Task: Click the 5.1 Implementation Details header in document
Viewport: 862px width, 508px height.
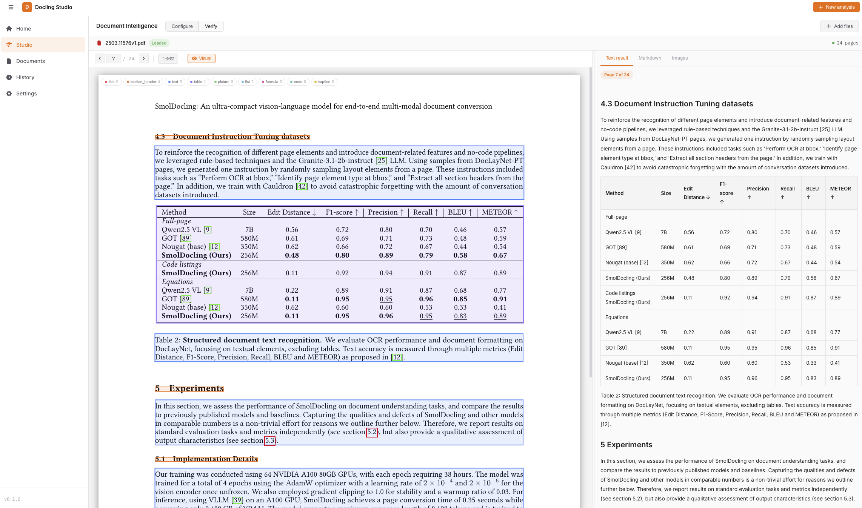Action: pyautogui.click(x=206, y=459)
